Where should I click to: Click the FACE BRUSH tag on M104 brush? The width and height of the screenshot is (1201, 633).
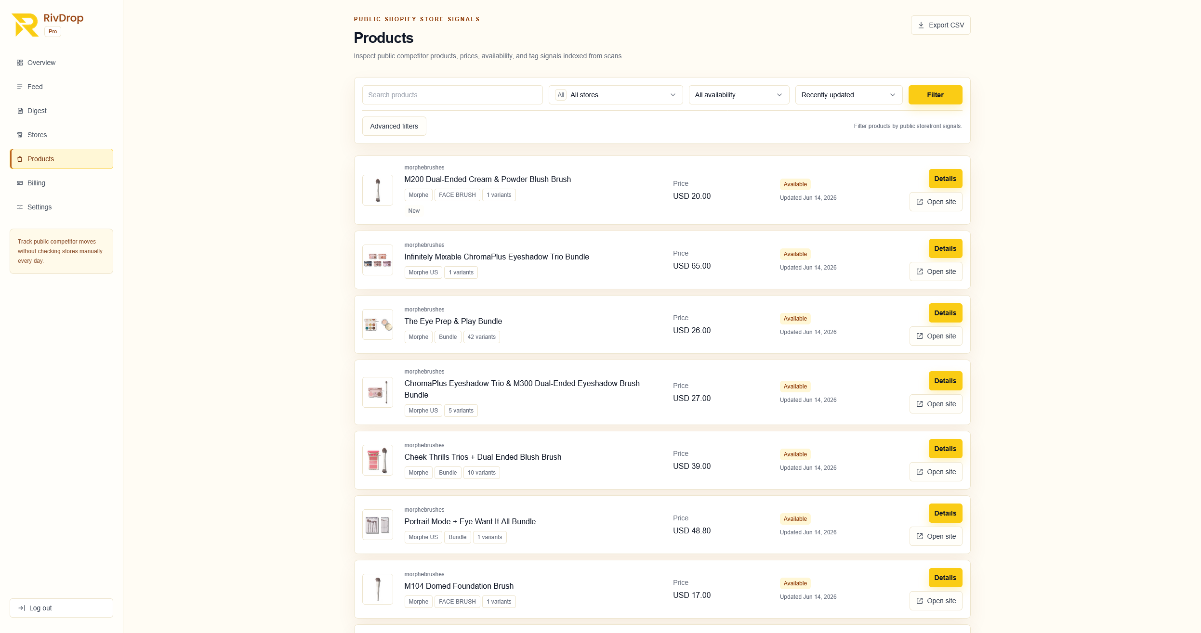pyautogui.click(x=457, y=602)
